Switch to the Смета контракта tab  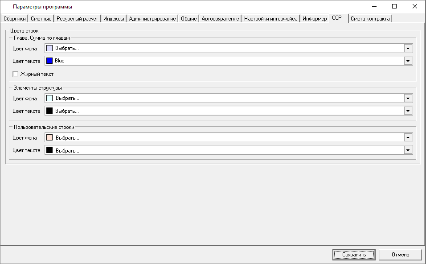(370, 19)
